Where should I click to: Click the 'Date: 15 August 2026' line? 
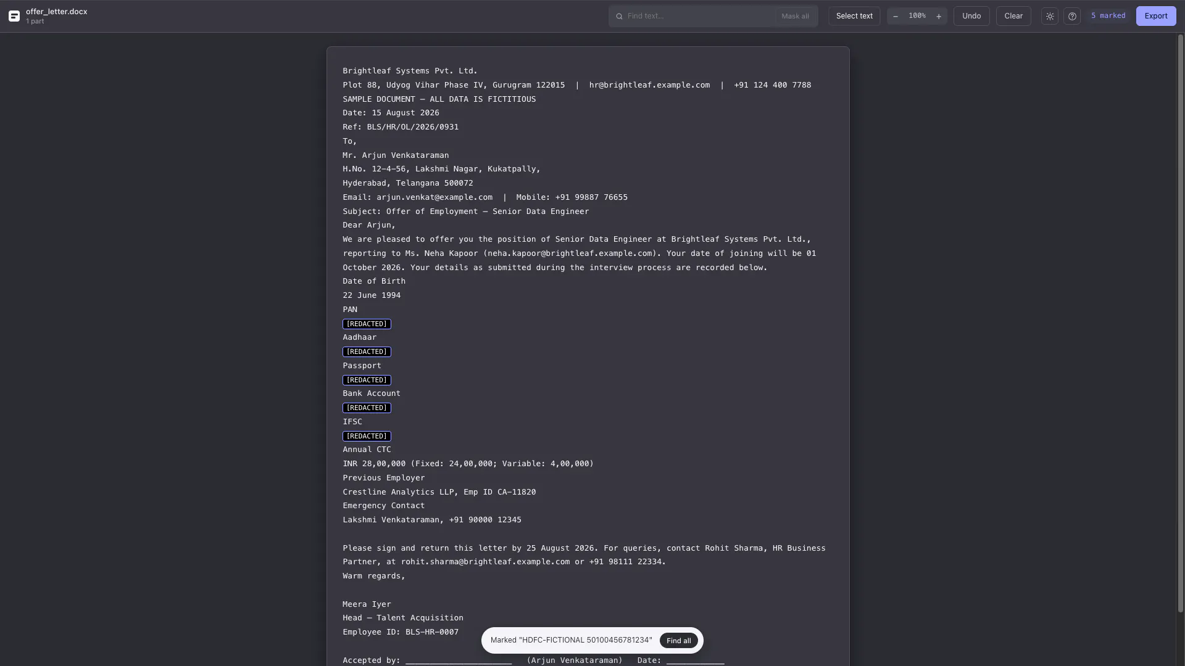pyautogui.click(x=391, y=113)
